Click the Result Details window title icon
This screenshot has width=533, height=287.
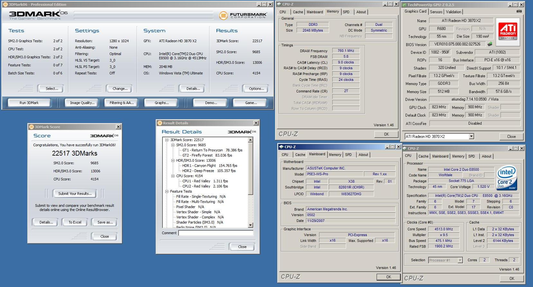[159, 123]
